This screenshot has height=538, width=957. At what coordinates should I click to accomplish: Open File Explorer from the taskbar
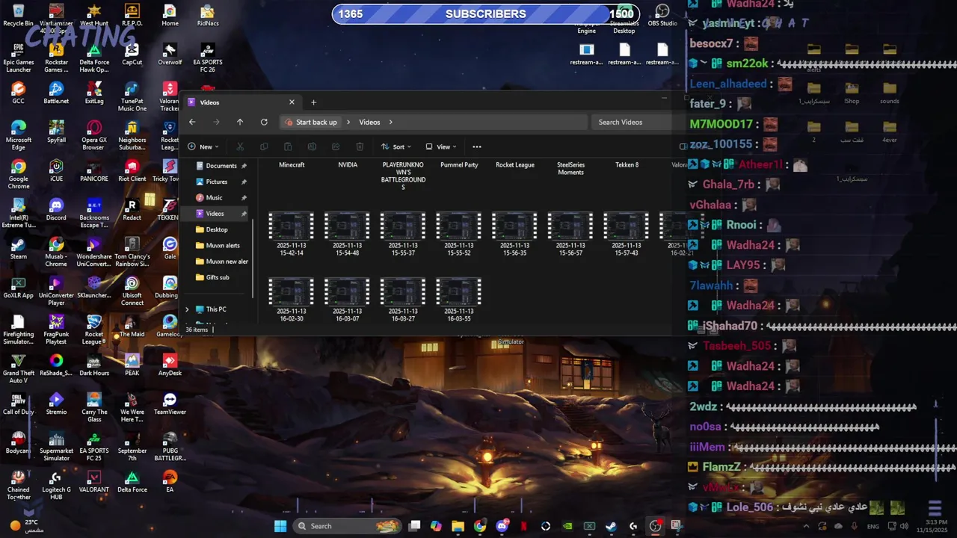[x=458, y=526]
